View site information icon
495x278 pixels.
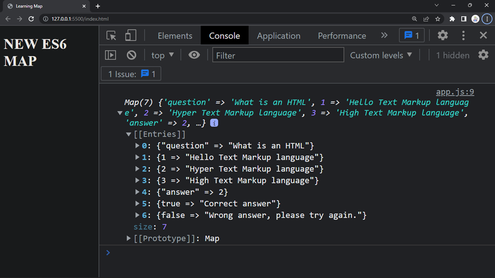click(x=46, y=19)
